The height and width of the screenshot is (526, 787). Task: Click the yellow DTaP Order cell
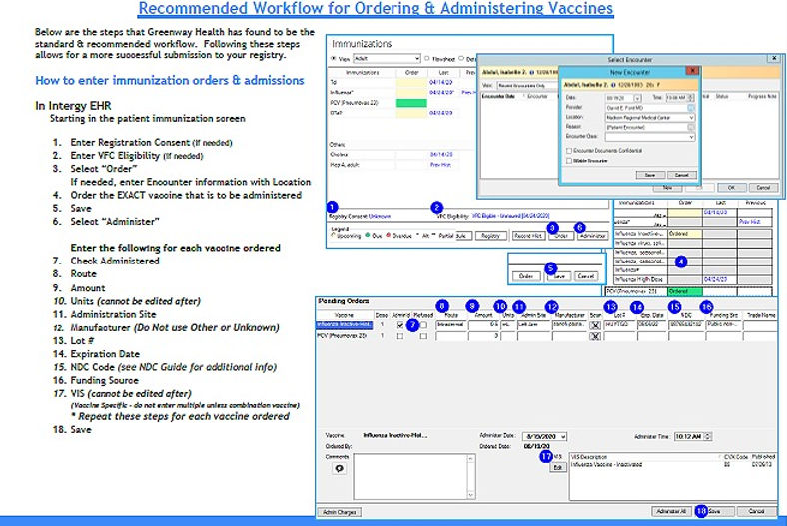411,113
